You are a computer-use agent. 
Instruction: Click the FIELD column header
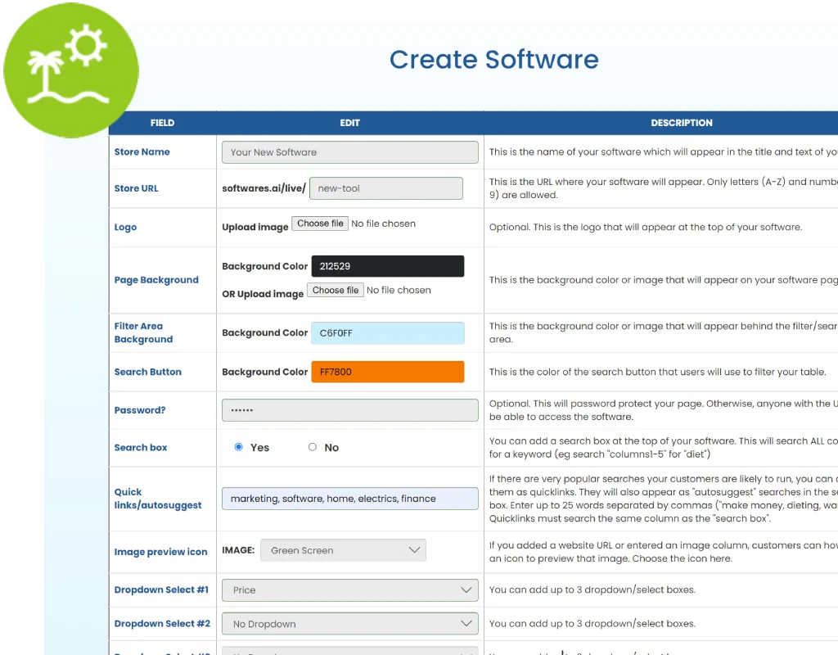tap(163, 123)
